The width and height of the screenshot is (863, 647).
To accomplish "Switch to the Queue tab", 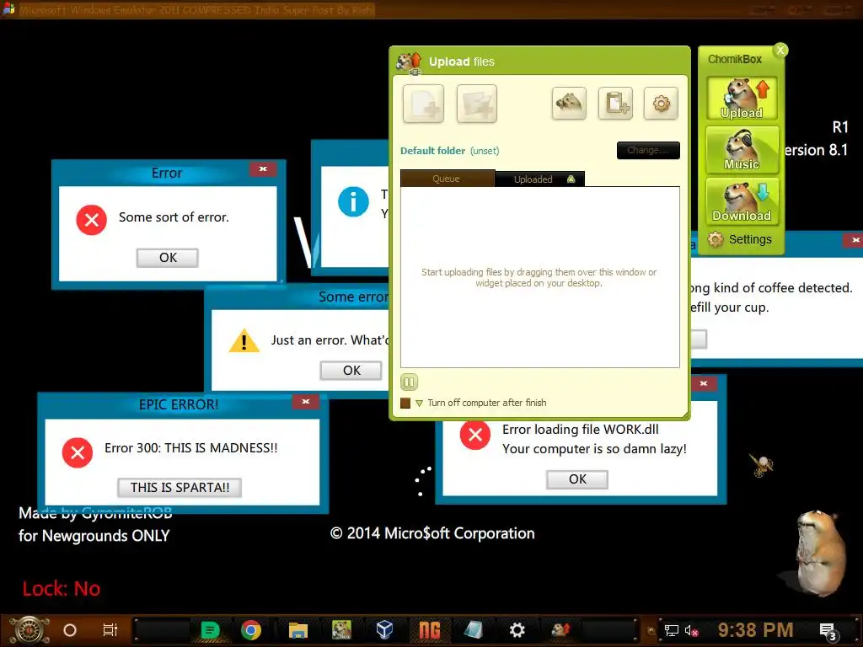I will pos(447,179).
